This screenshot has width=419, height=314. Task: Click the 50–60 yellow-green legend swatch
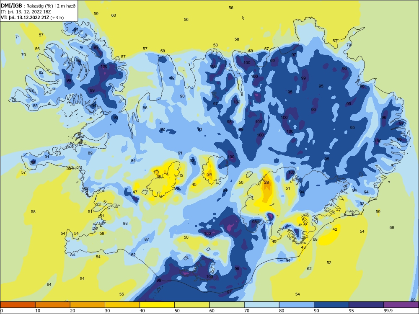pyautogui.click(x=192, y=305)
